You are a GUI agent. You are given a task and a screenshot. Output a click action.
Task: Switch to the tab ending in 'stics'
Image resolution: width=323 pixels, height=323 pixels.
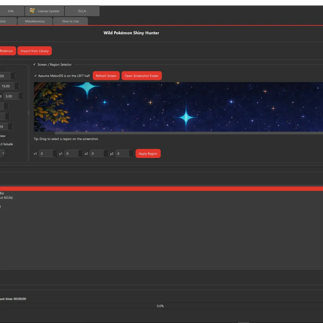click(x=8, y=21)
